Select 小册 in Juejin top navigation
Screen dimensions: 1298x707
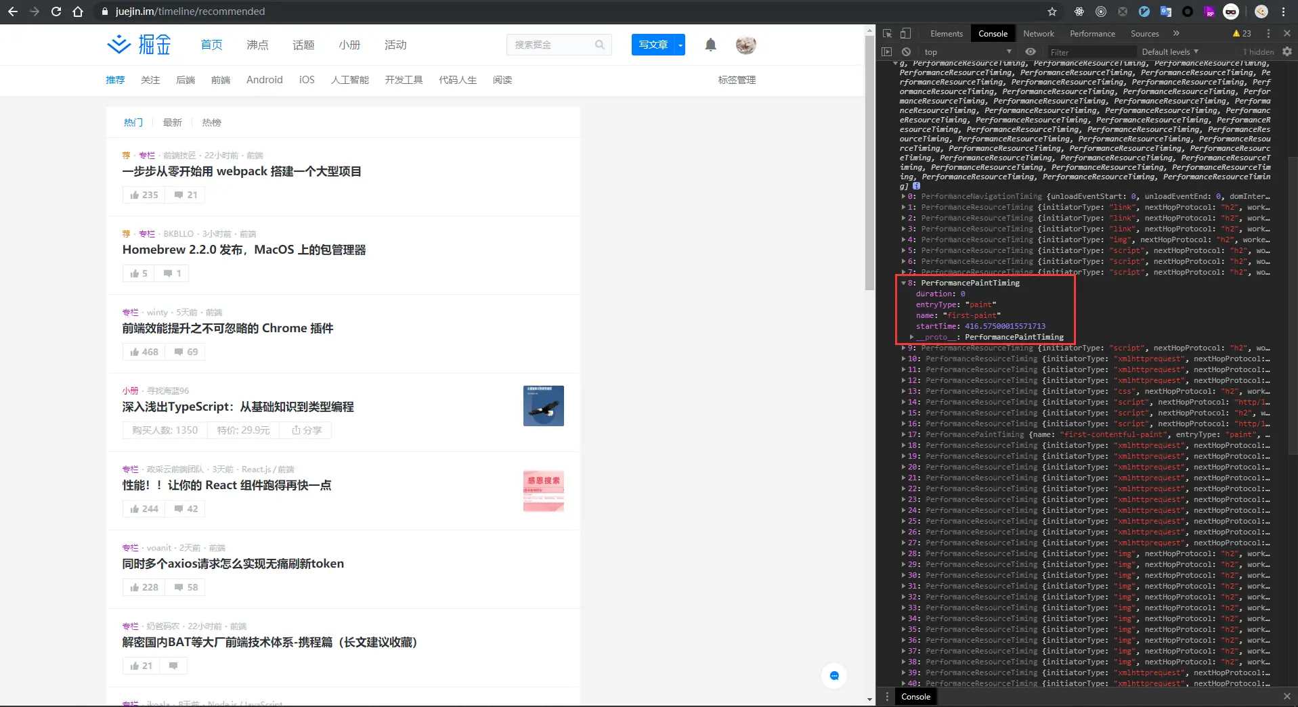(349, 45)
